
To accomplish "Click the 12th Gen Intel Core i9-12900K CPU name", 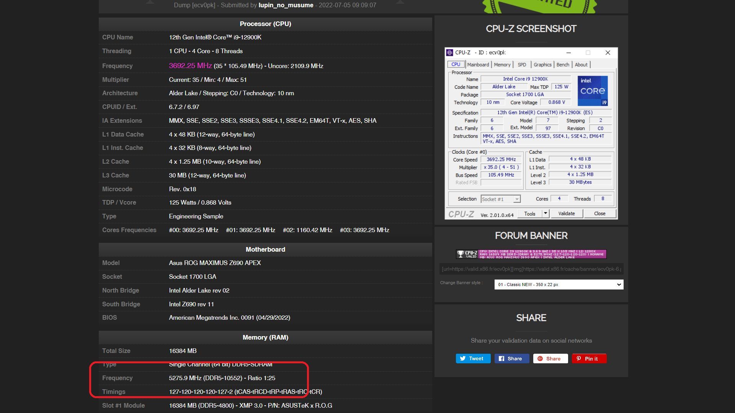I will coord(215,37).
